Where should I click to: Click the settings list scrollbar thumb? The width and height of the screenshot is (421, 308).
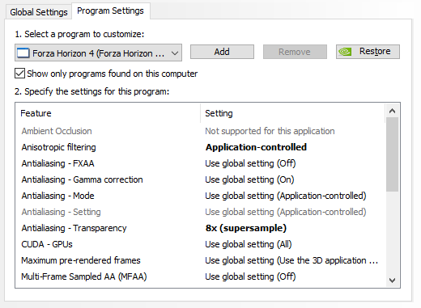392,154
